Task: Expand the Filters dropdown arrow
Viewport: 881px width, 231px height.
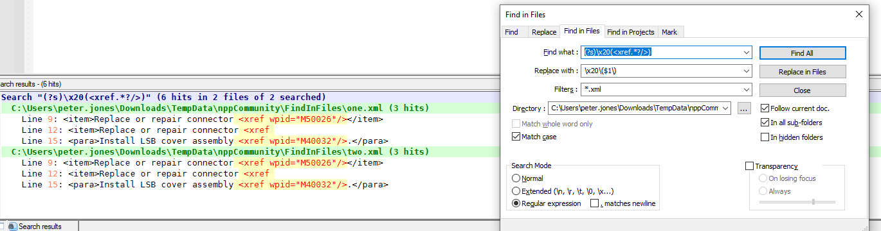Action: [x=746, y=89]
